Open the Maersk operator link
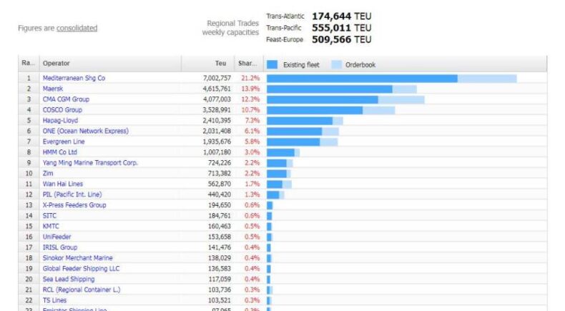565x311 pixels. point(53,89)
